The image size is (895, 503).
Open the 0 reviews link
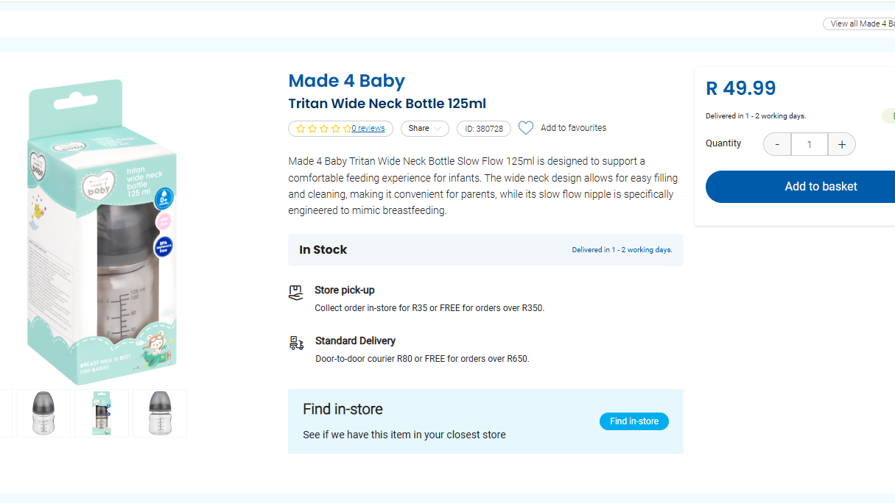coord(368,129)
